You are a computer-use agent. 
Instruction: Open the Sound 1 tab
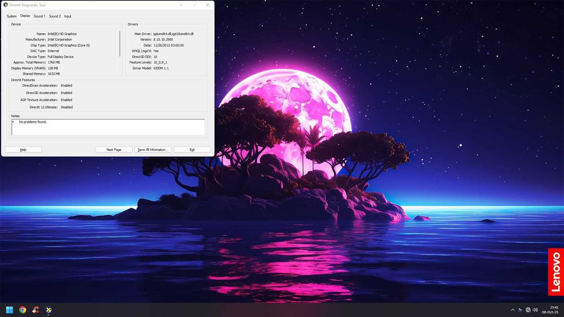(x=39, y=16)
